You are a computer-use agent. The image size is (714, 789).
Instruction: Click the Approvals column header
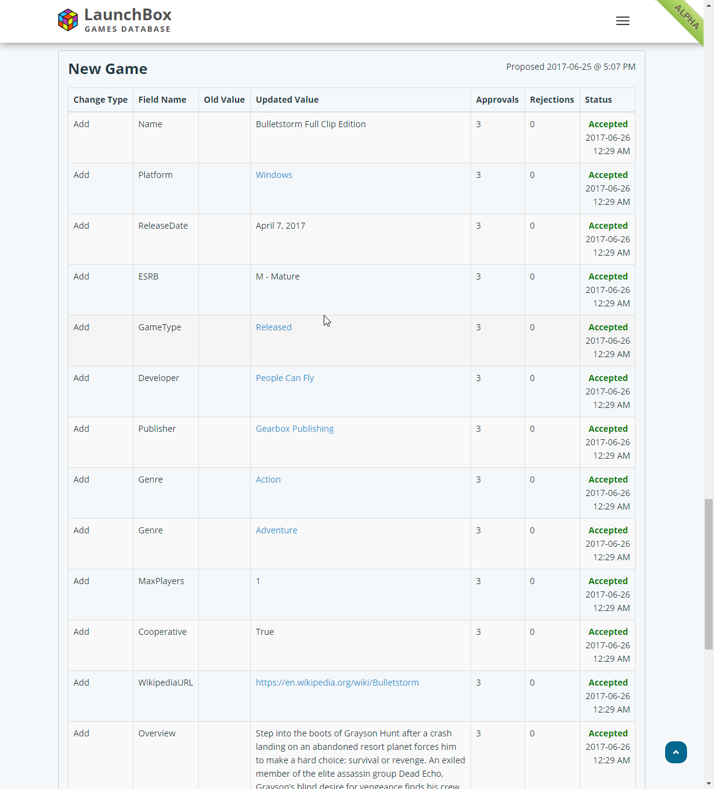[497, 100]
